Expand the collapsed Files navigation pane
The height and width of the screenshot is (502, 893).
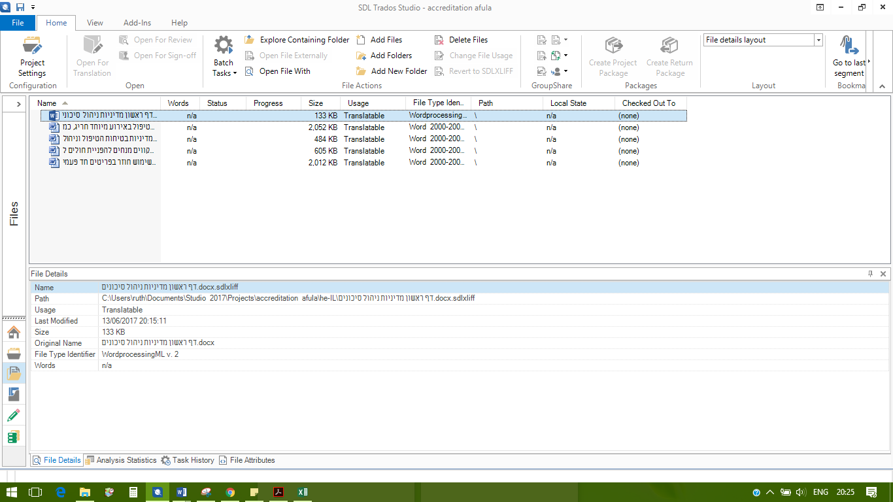(x=18, y=104)
